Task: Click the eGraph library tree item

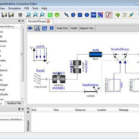Action: pos(4,85)
